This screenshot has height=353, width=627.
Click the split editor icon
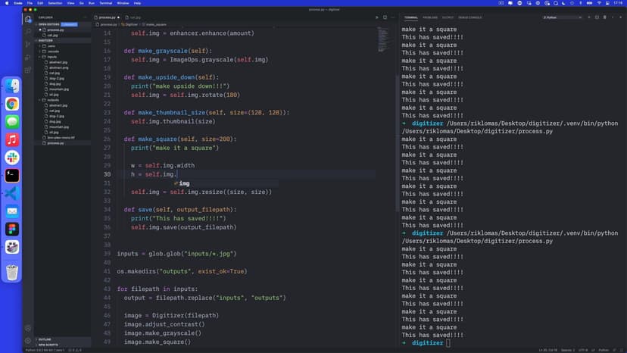pyautogui.click(x=385, y=17)
